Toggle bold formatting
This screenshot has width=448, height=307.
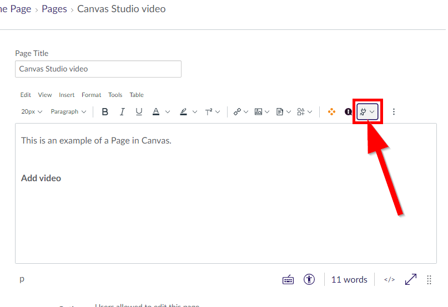point(105,111)
